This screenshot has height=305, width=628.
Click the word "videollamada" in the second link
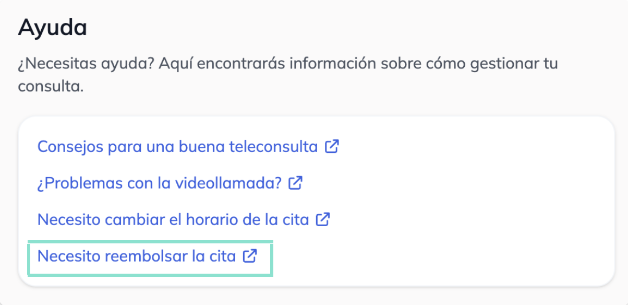[x=233, y=183]
